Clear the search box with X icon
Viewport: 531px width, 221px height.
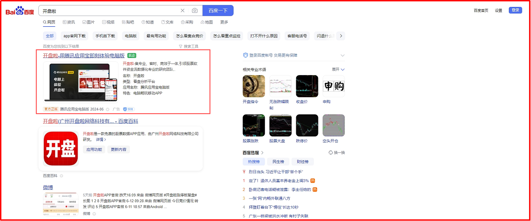click(x=183, y=11)
